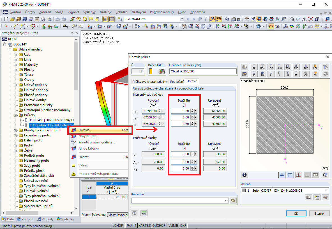Screen dimensions: 332x229
Task: Toggle VLINIE guidelines in status bar
Action: tap(173, 226)
